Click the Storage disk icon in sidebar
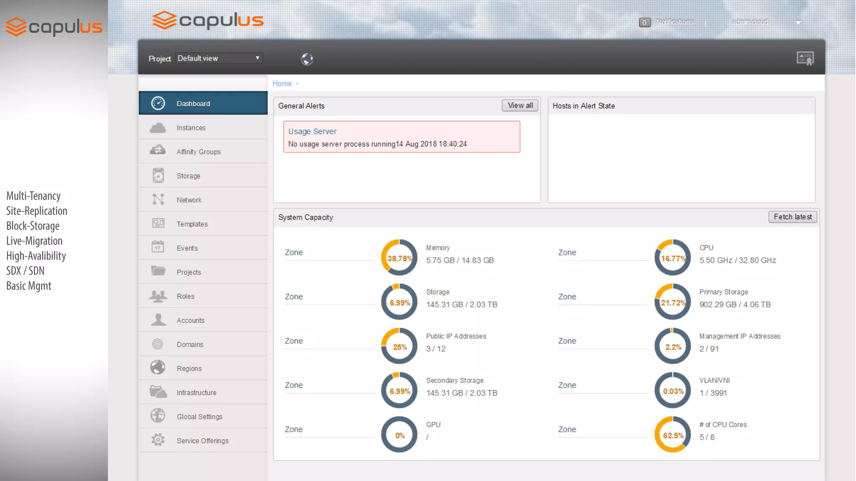856x481 pixels. (x=158, y=176)
